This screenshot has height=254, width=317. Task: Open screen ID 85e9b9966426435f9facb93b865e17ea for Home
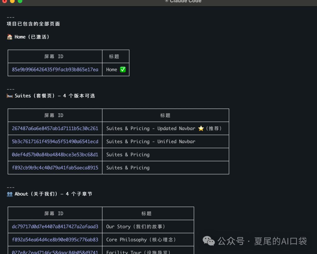54,70
